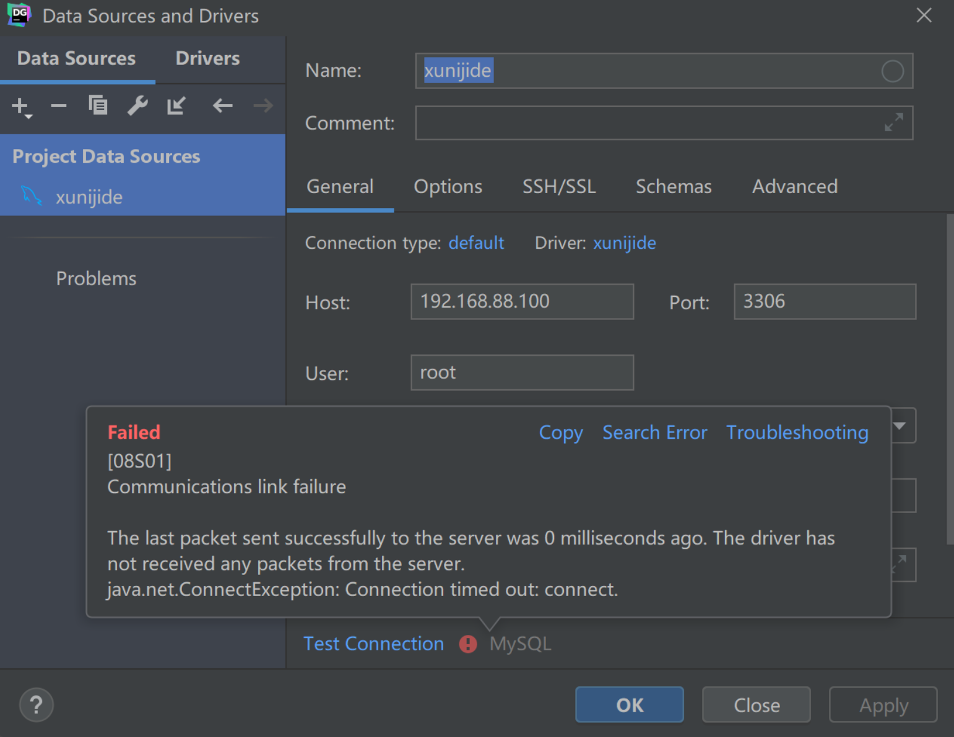The image size is (954, 737).
Task: Click the expand icon in the Comment field
Action: (x=893, y=123)
